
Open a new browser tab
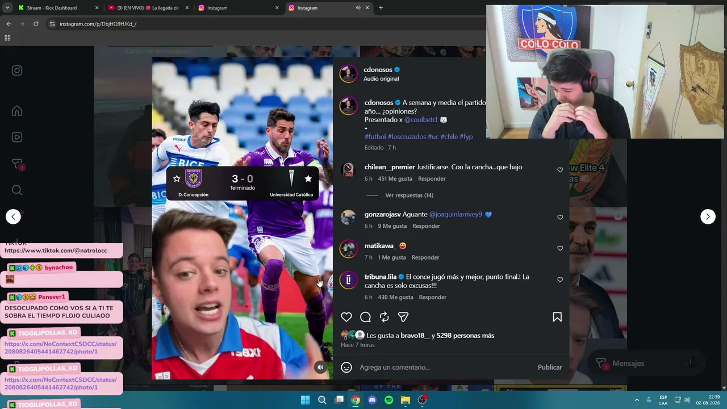[381, 8]
